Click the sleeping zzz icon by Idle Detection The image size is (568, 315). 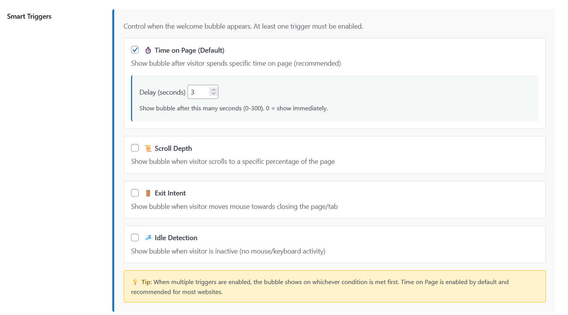[x=148, y=238]
